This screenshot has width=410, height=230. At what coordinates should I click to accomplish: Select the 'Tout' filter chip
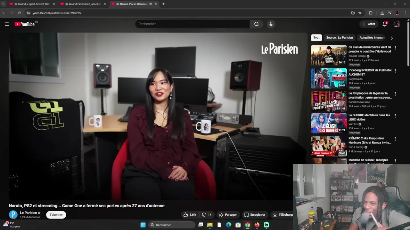click(x=316, y=38)
